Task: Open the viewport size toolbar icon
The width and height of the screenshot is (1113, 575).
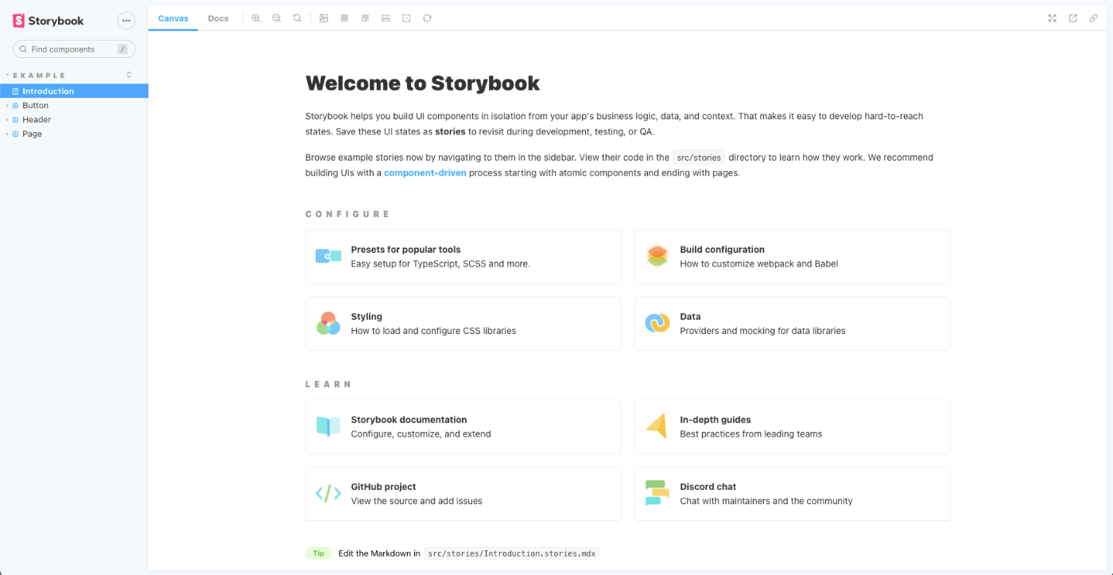Action: 365,18
